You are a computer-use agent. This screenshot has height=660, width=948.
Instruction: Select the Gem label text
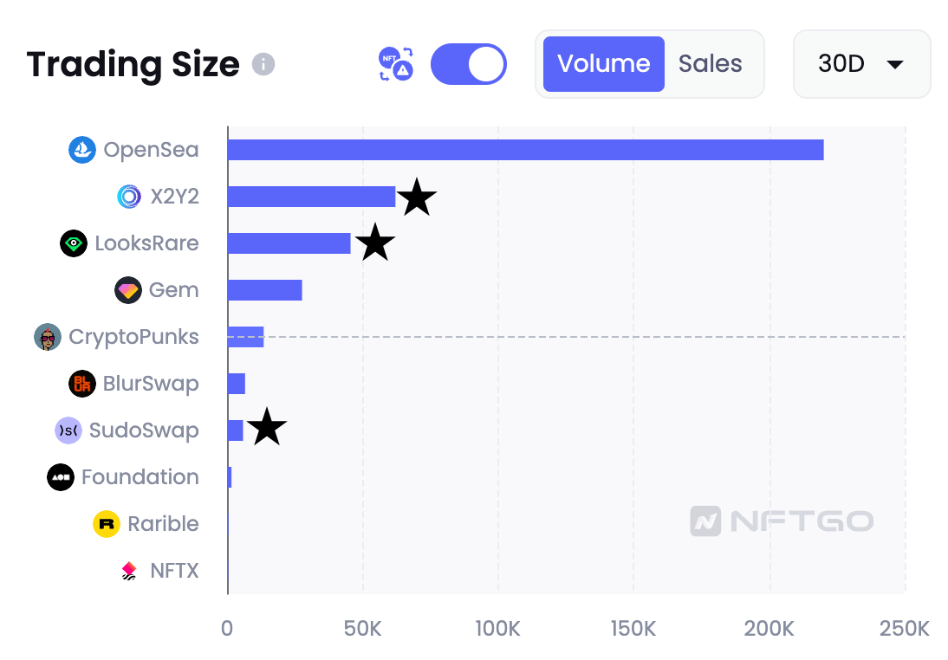[174, 290]
